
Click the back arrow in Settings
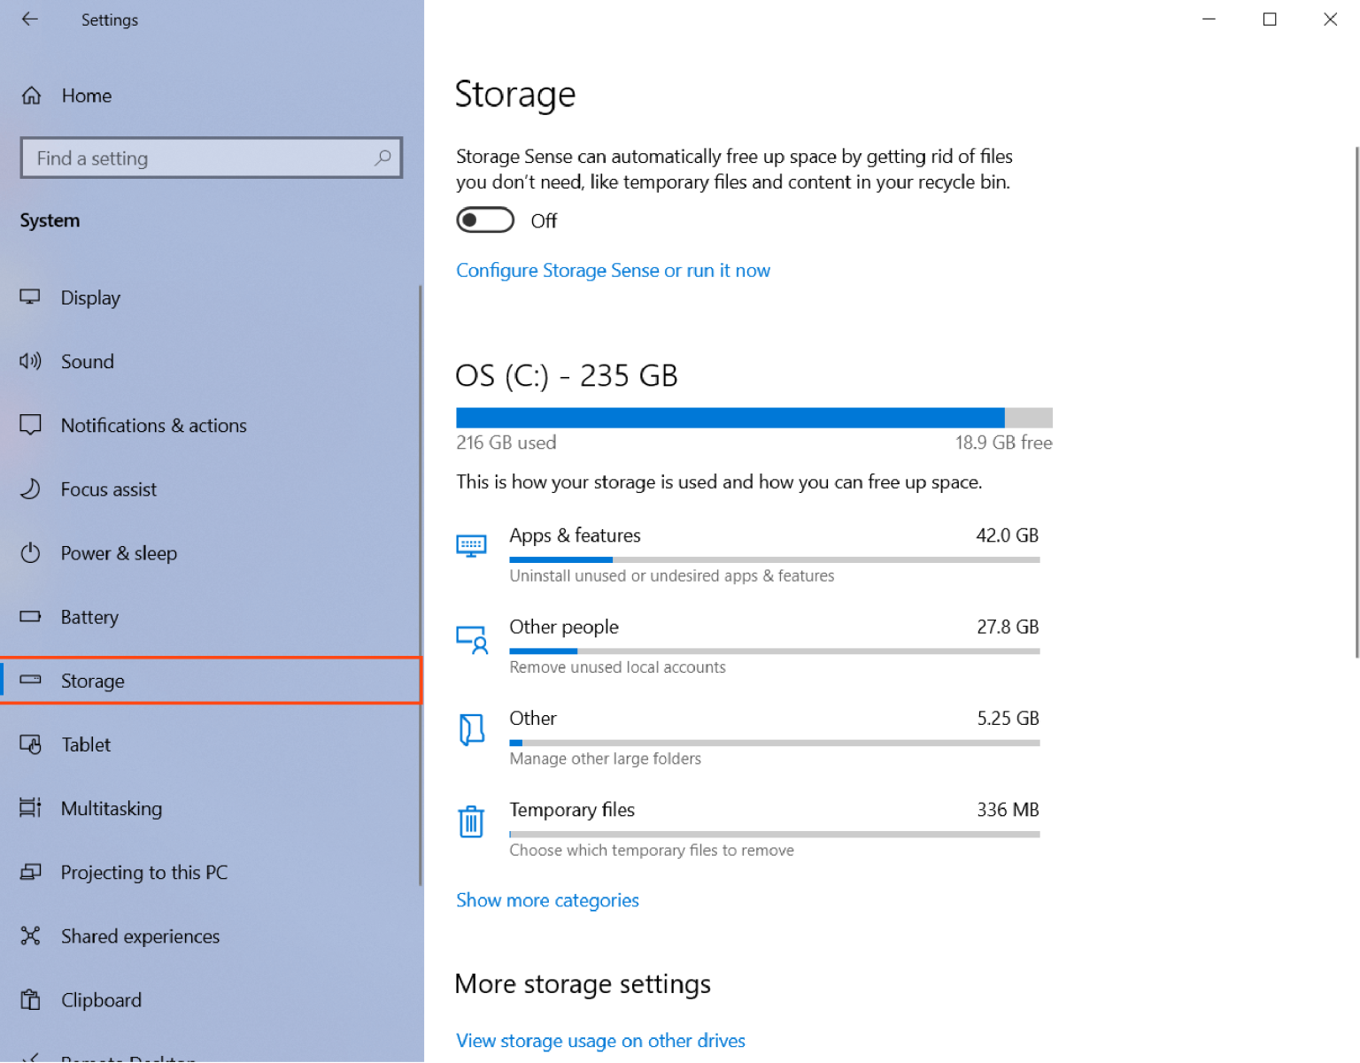pyautogui.click(x=30, y=19)
